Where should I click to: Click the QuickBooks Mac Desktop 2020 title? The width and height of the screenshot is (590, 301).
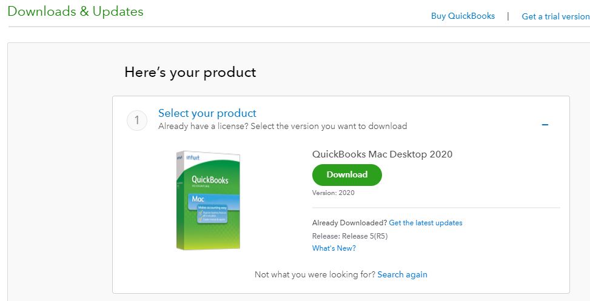click(x=382, y=154)
